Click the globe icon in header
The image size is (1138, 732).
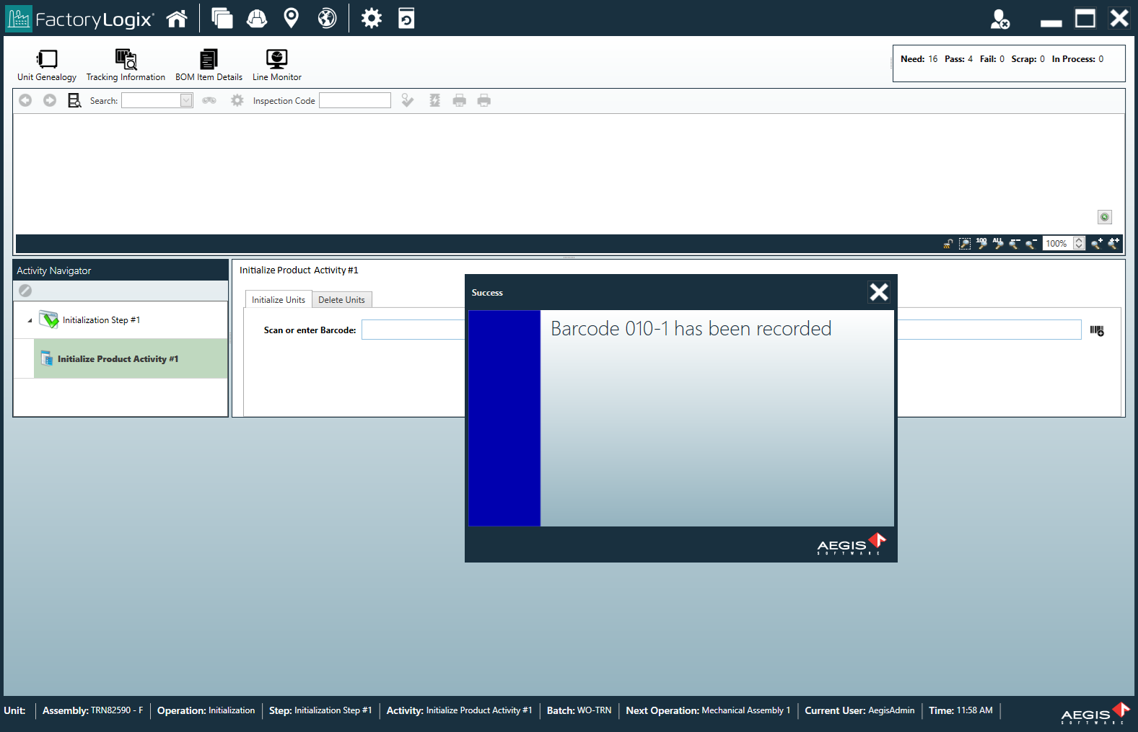tap(328, 18)
